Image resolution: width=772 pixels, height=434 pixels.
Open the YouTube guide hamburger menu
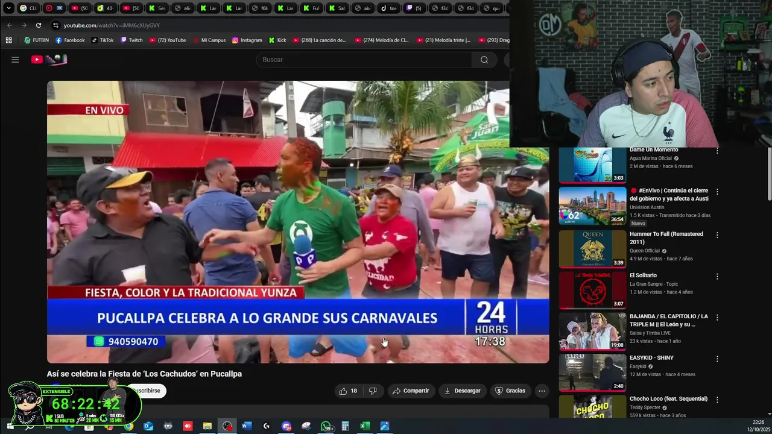pos(15,59)
